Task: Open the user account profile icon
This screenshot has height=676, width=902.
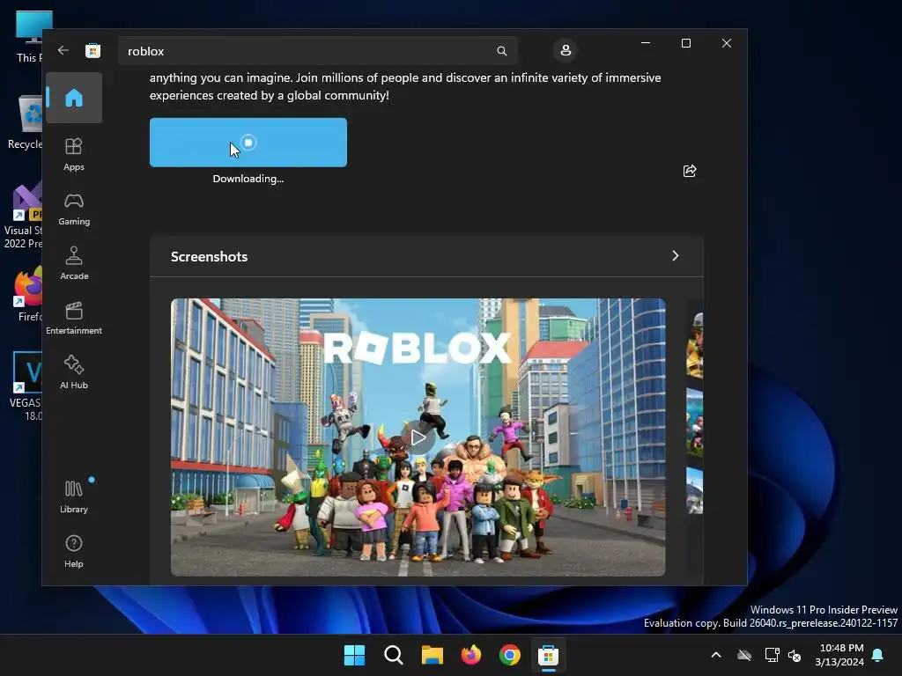Action: click(566, 50)
